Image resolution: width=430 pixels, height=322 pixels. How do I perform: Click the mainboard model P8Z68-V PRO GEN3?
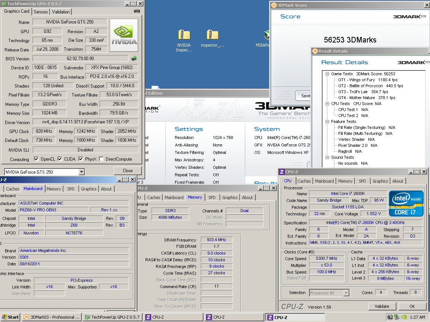54,210
